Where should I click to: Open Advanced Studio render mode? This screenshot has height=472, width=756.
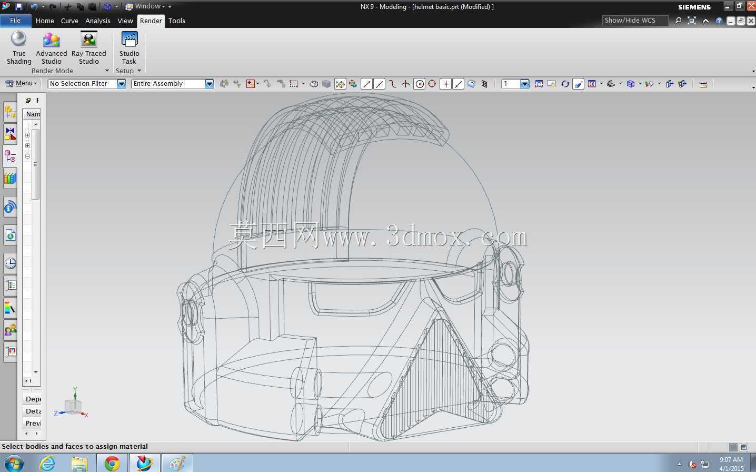[52, 48]
